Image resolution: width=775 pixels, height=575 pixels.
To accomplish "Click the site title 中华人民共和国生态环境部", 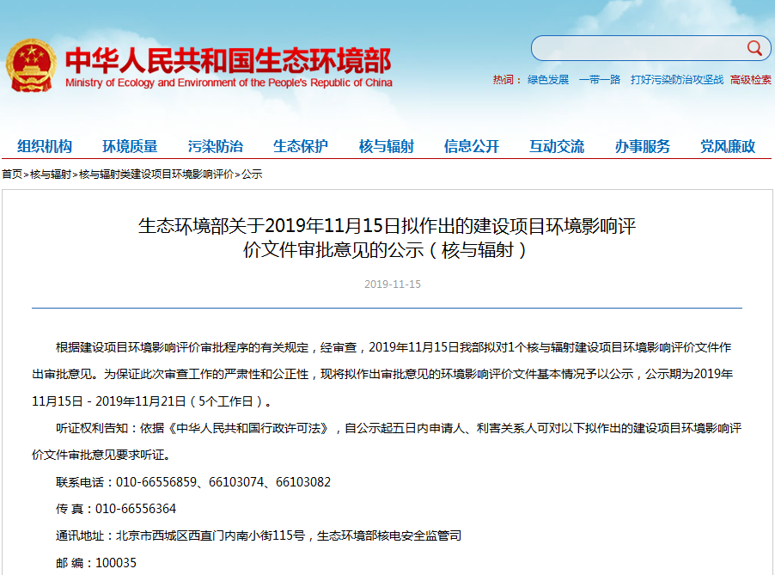I will point(229,61).
